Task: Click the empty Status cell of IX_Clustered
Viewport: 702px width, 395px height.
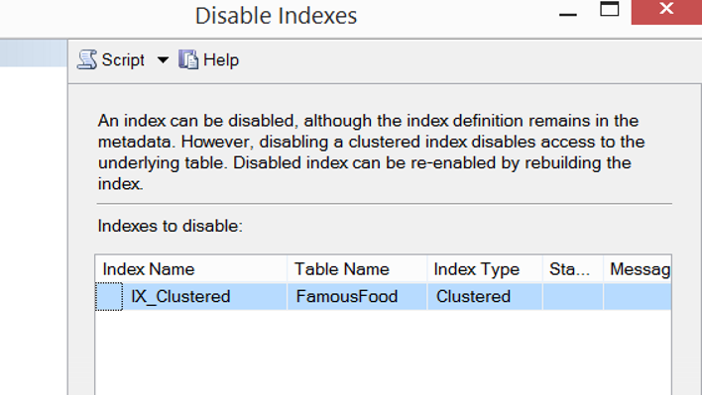Action: point(573,296)
